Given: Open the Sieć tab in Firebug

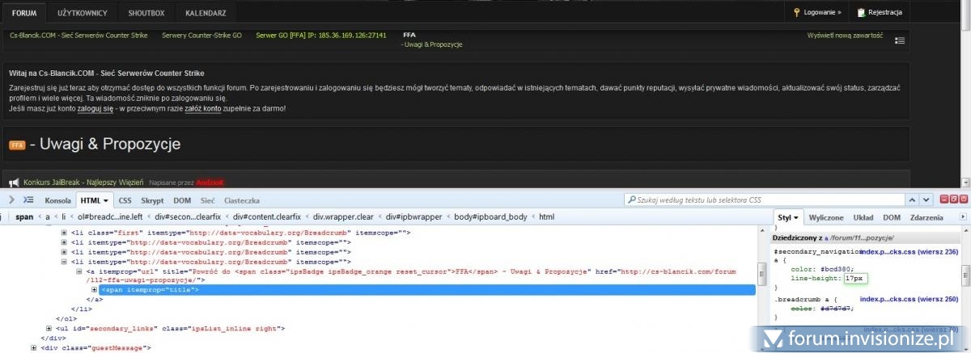Looking at the screenshot, I should click(x=207, y=200).
